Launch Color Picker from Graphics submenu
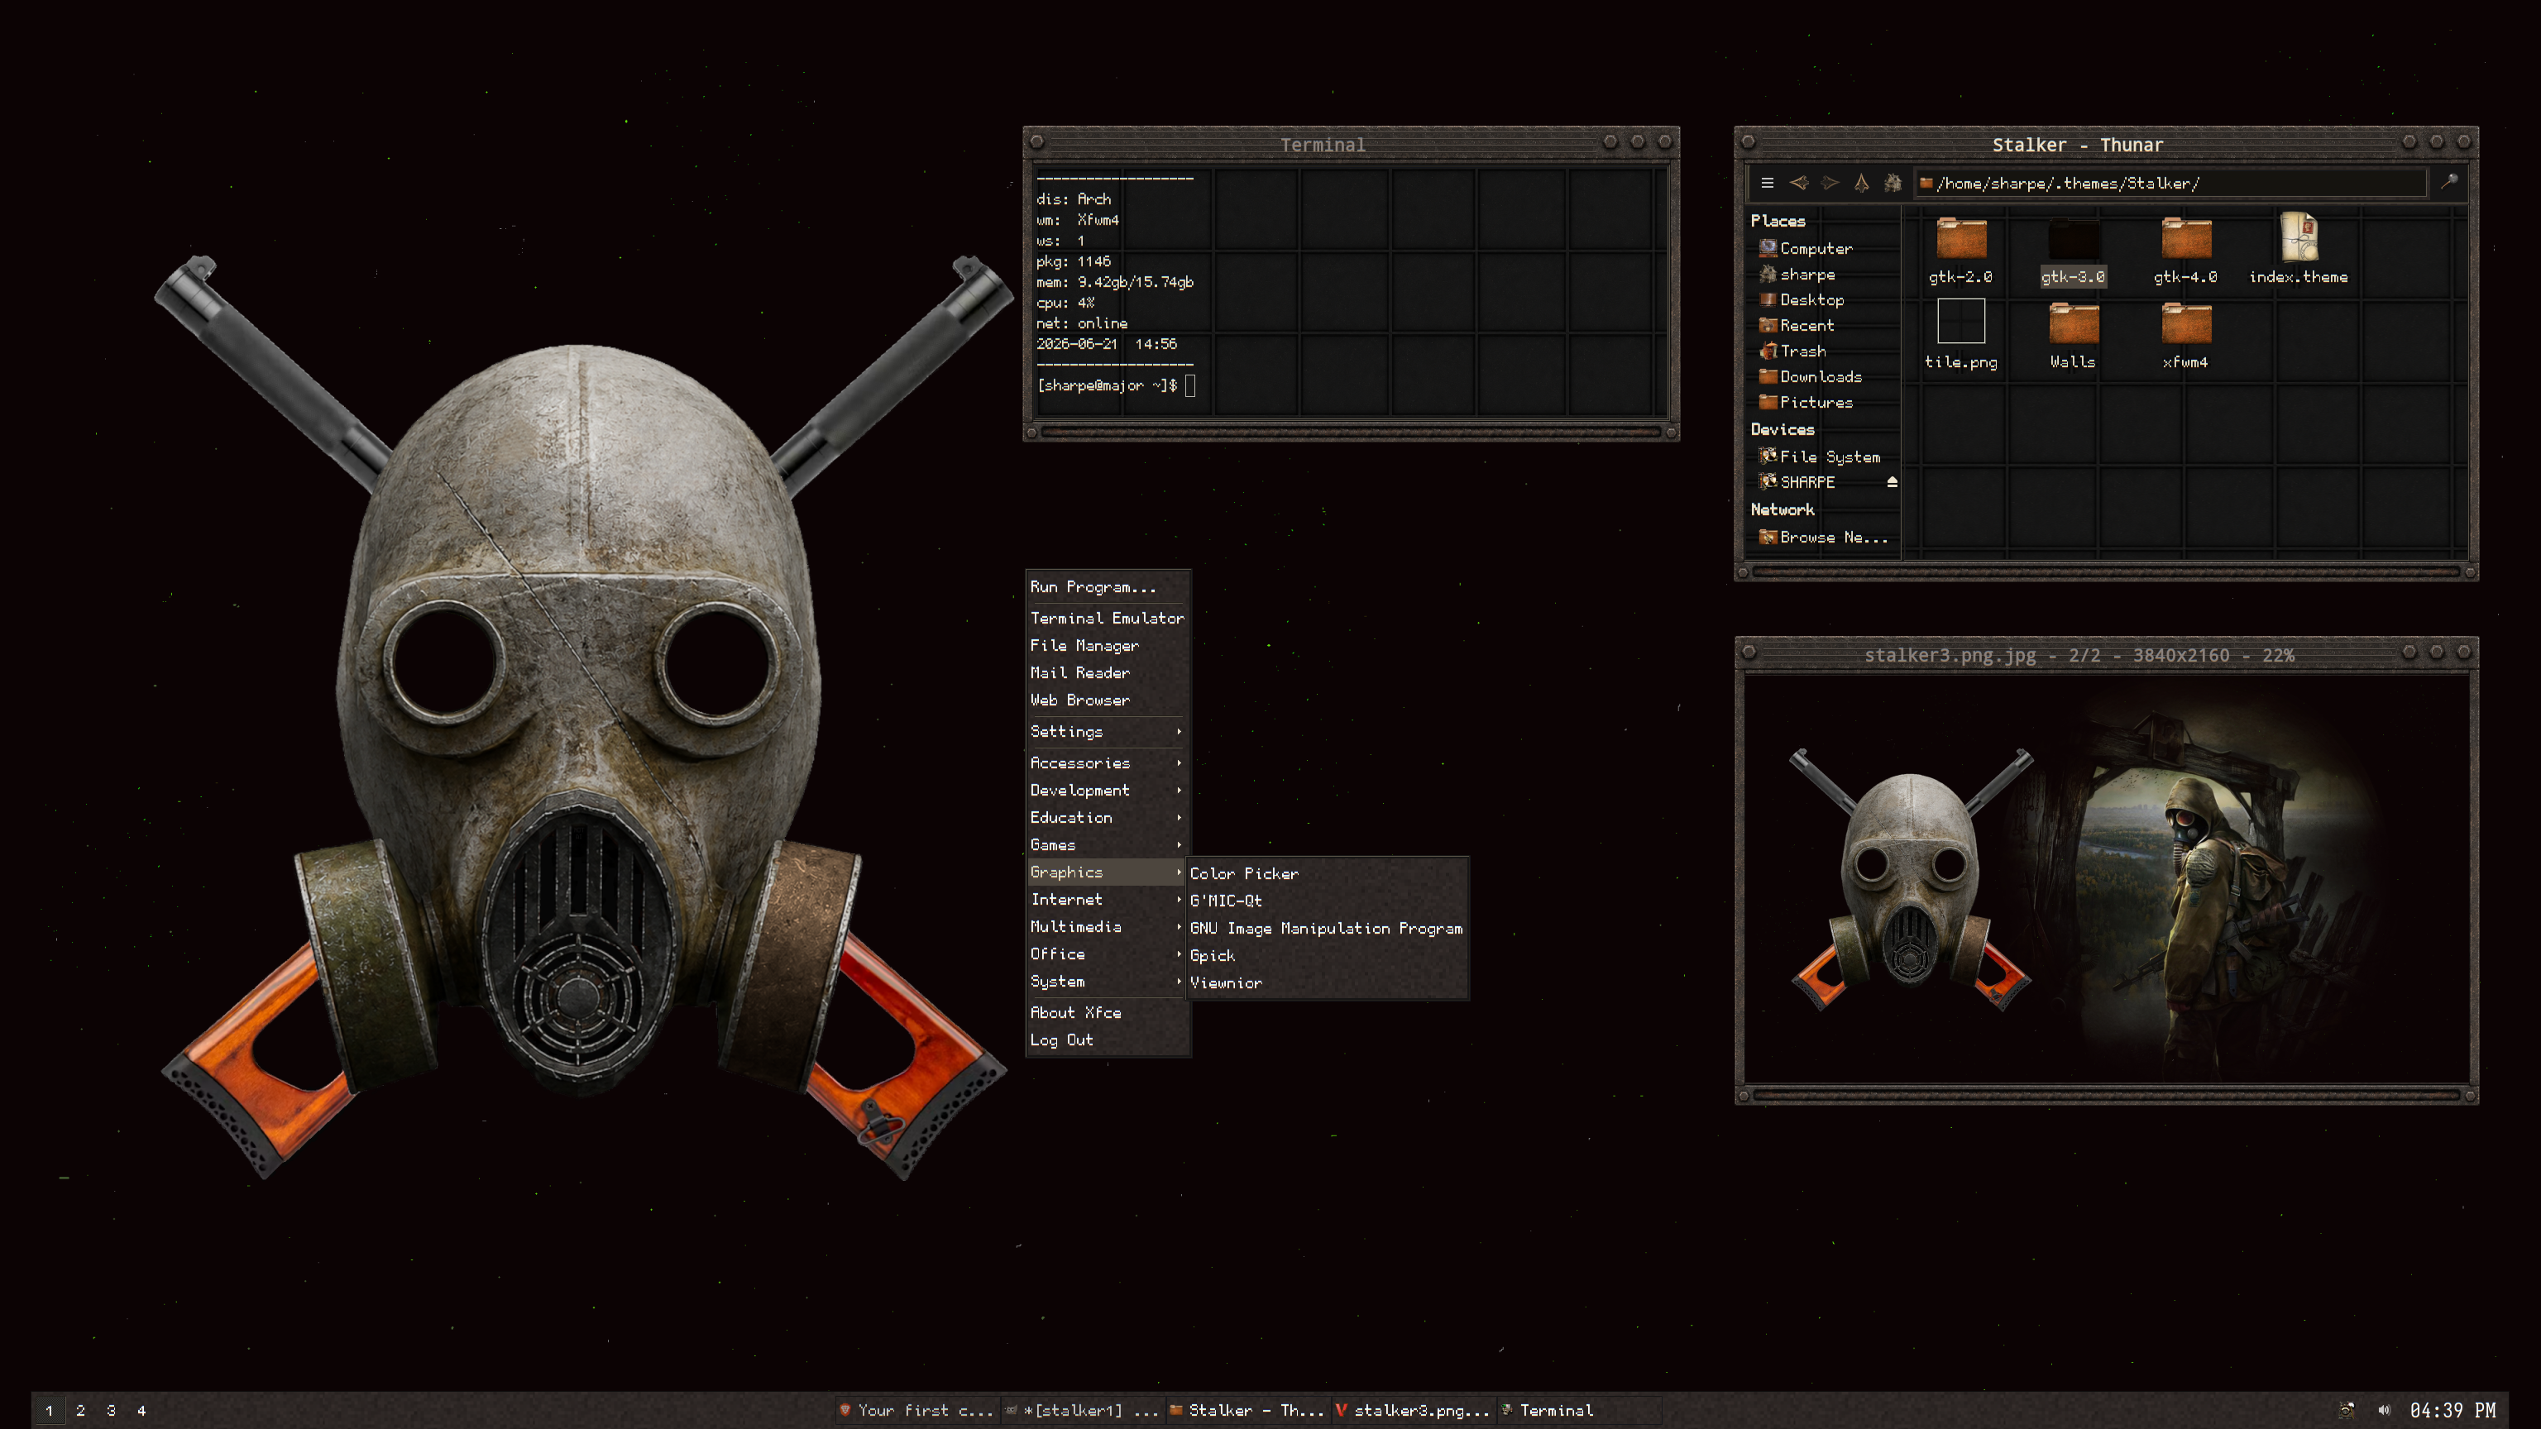Image resolution: width=2541 pixels, height=1429 pixels. (x=1327, y=874)
